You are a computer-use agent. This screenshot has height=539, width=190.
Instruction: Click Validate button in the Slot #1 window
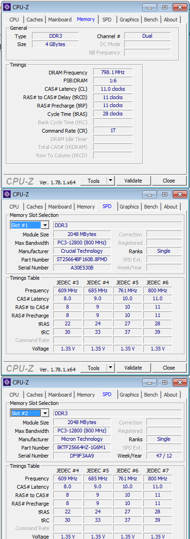133,368
